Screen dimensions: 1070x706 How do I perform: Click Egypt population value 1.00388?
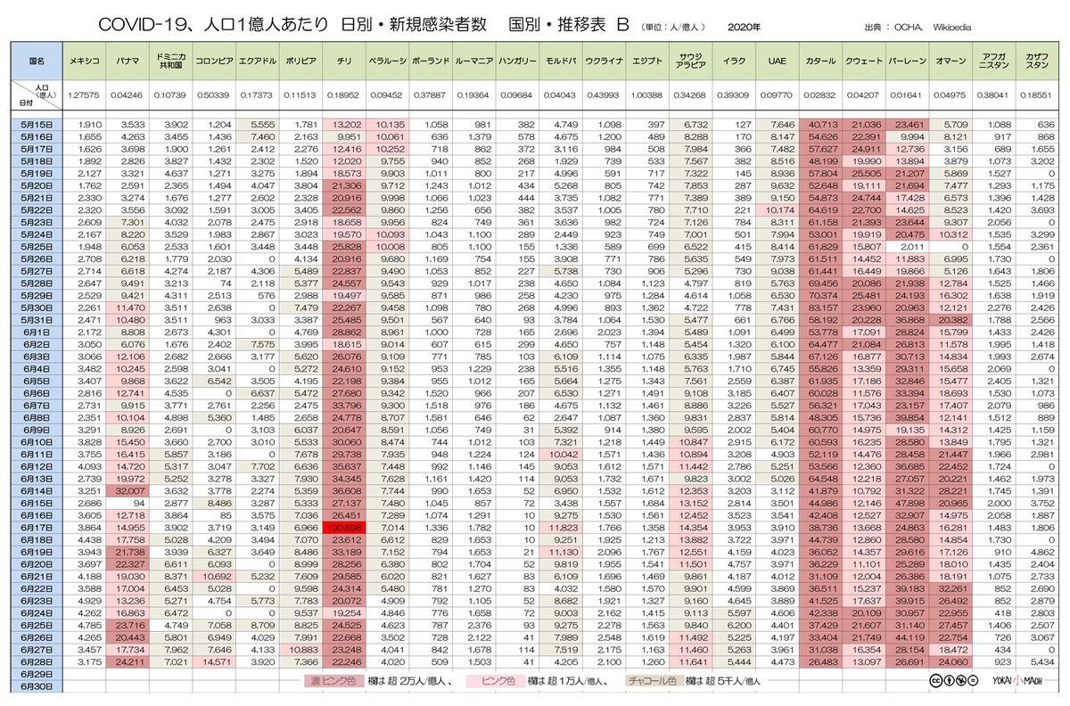(646, 94)
